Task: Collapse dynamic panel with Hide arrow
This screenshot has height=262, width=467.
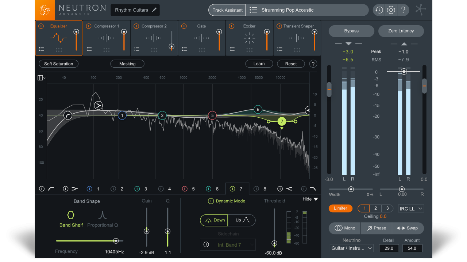Action: pyautogui.click(x=316, y=199)
